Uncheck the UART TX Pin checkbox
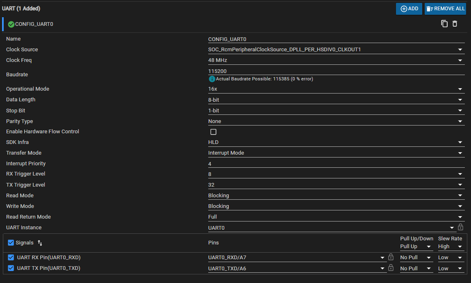Image resolution: width=471 pixels, height=283 pixels. (x=11, y=268)
